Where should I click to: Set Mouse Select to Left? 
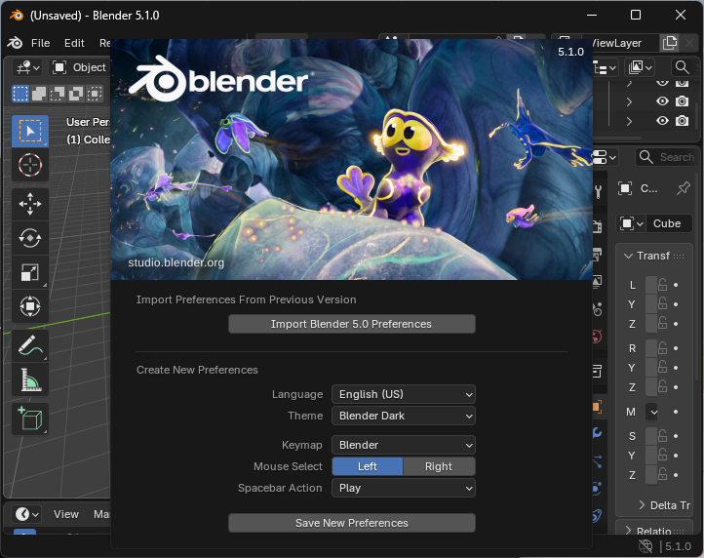368,466
